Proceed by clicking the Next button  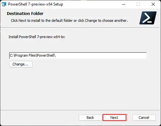[114, 118]
